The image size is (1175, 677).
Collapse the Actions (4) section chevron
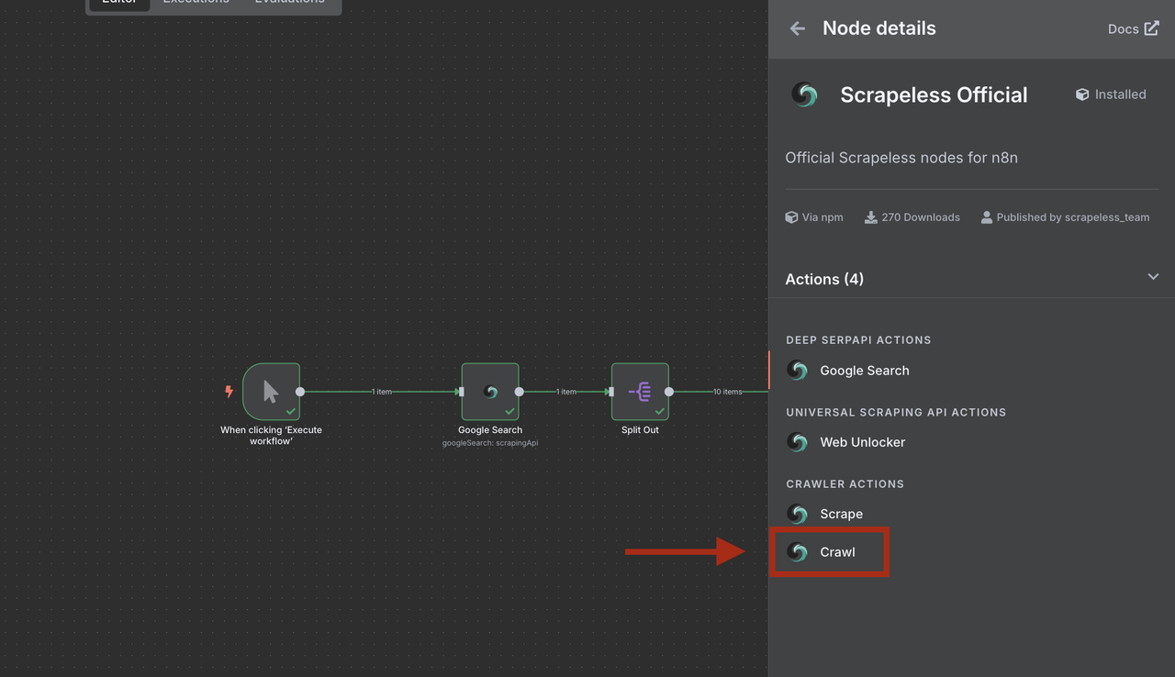point(1153,276)
